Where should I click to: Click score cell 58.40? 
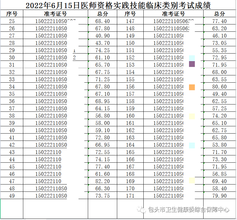point(220,188)
